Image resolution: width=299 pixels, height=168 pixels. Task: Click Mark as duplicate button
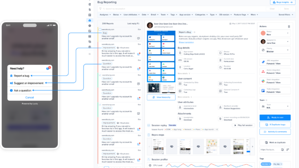(x=275, y=142)
